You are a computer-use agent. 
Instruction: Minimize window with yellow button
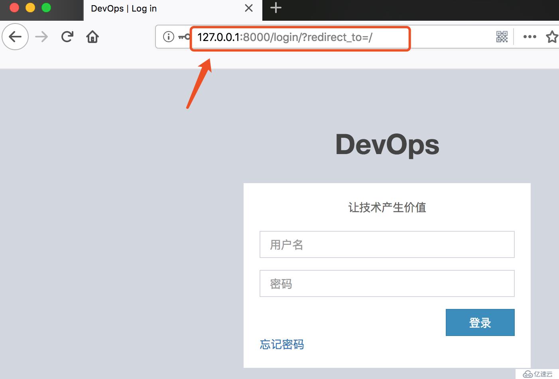pyautogui.click(x=30, y=8)
